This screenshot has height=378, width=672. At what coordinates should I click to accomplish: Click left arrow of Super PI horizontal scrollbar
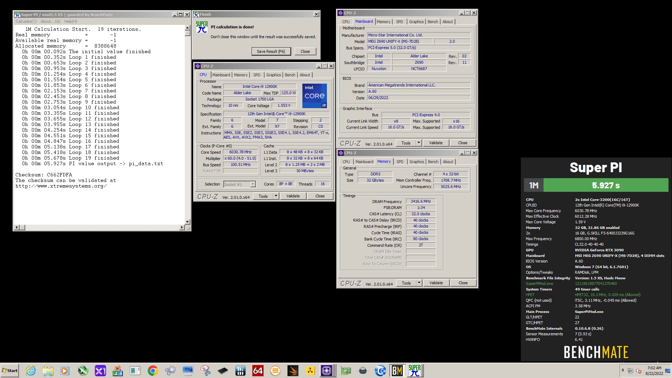tap(16, 227)
